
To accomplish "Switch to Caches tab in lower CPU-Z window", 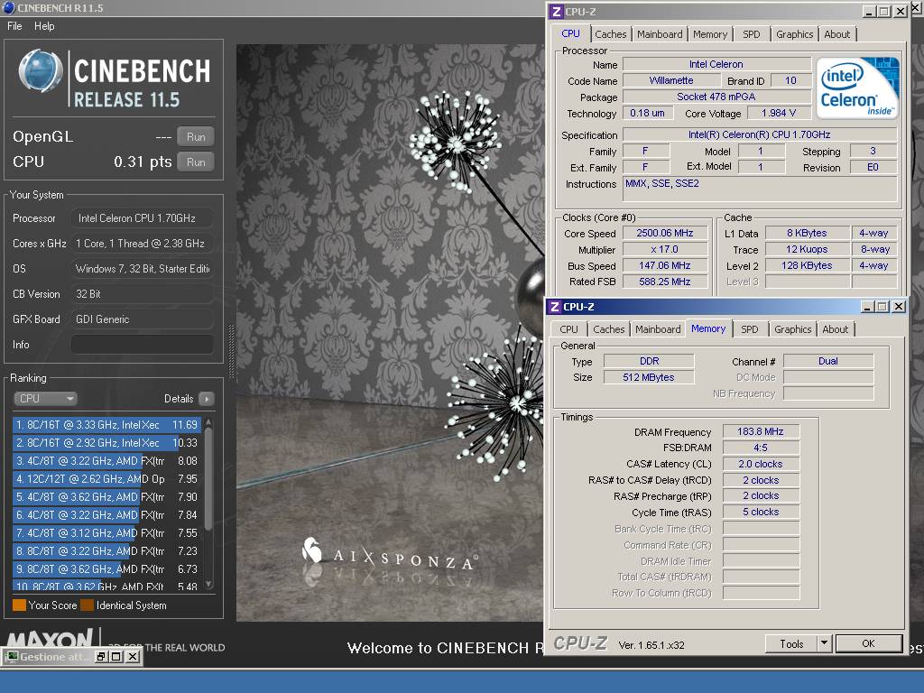I will (x=609, y=329).
